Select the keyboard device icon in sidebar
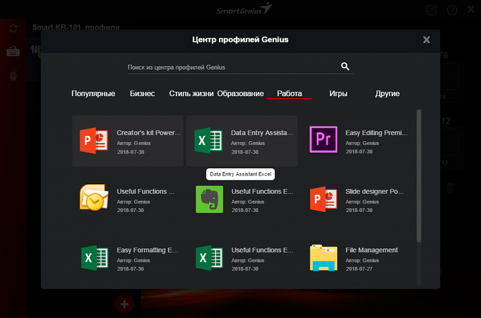This screenshot has width=481, height=318. point(13,52)
